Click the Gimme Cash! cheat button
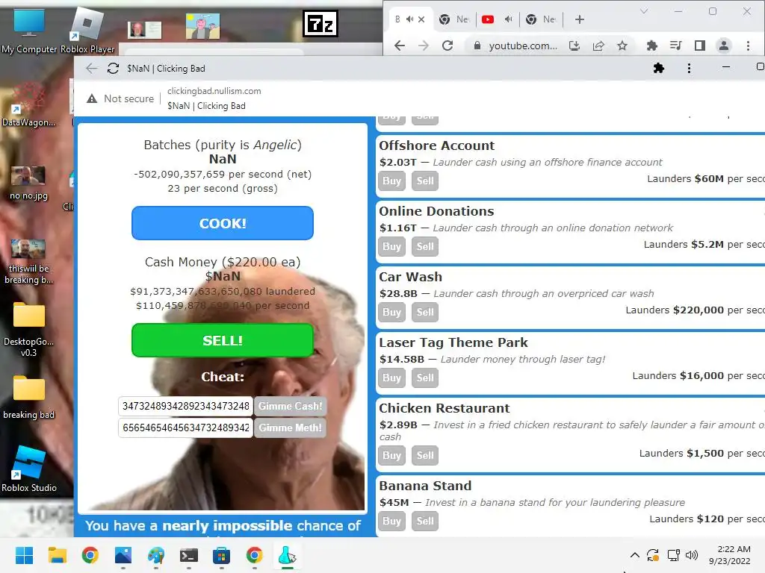Viewport: 765px width, 573px height. coord(291,406)
